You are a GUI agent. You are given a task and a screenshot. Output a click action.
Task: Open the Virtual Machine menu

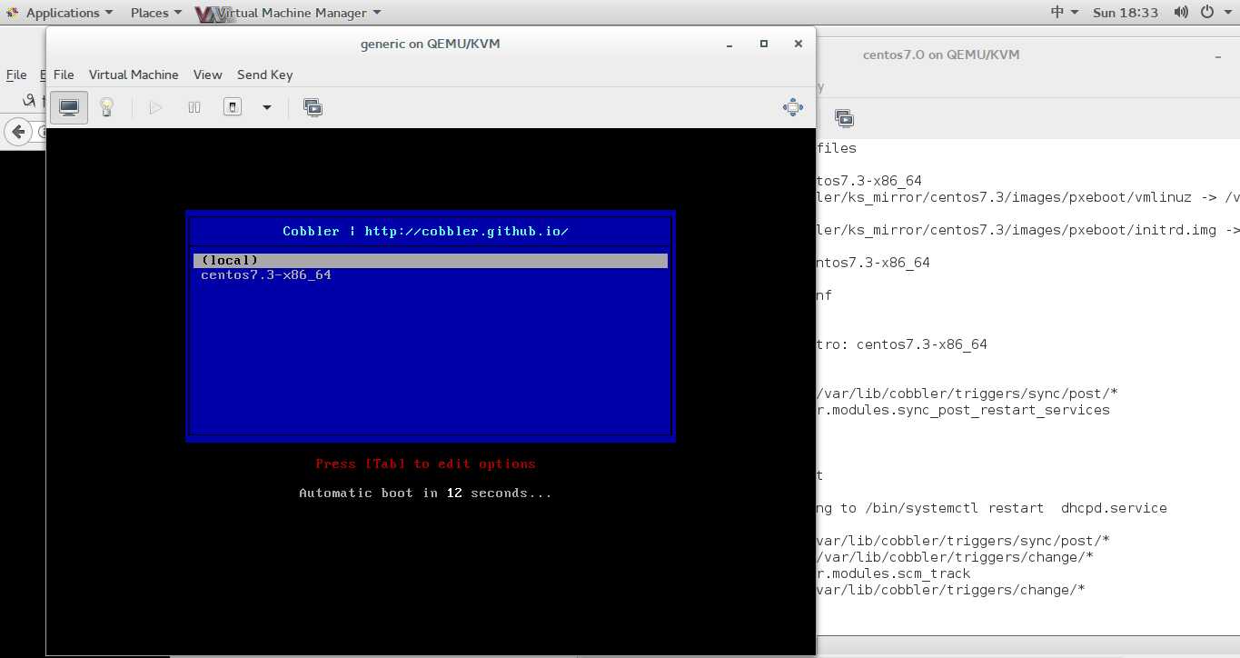click(x=134, y=75)
